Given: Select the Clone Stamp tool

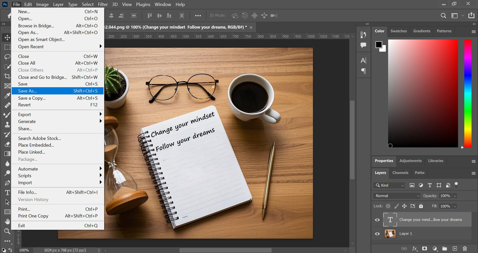Looking at the screenshot, I should (x=7, y=125).
